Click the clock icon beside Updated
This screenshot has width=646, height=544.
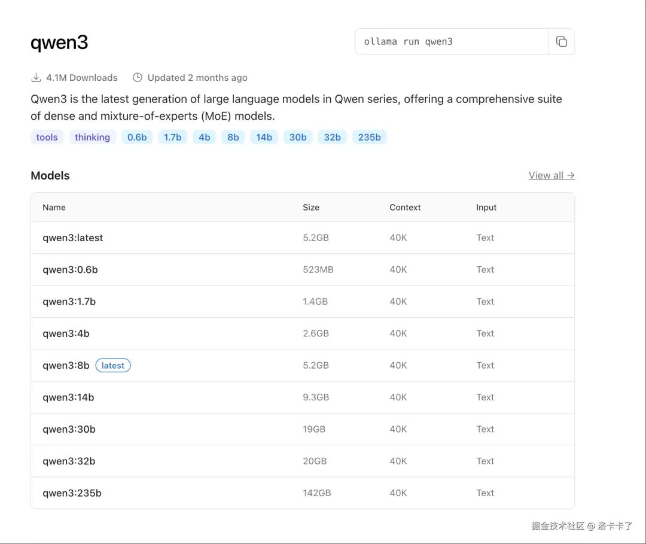coord(138,78)
